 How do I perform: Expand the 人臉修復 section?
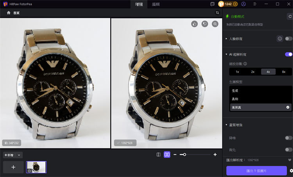coord(227,39)
